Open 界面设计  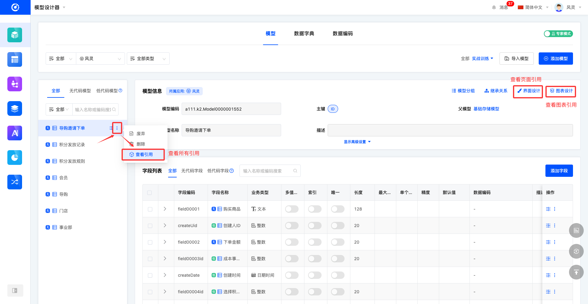pos(529,91)
